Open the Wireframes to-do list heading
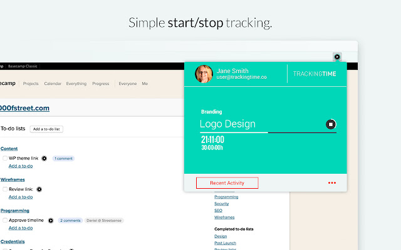 (x=13, y=179)
